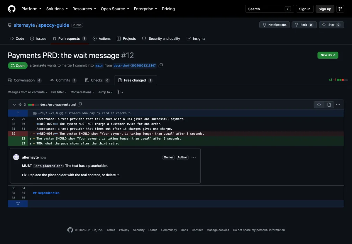Open the Enterprise menu
Screen dimensions: 352x244
point(145,9)
